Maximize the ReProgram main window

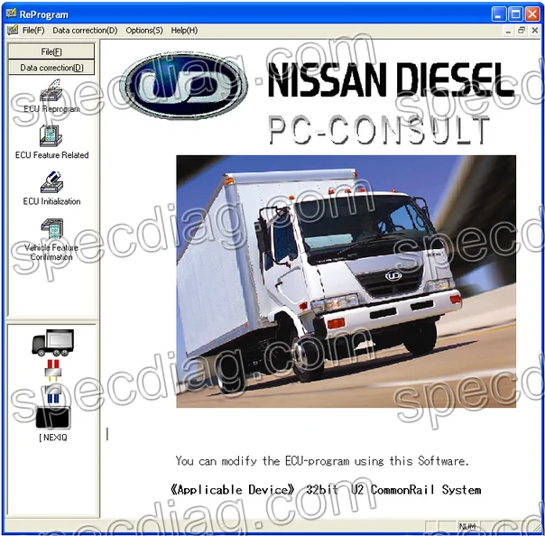pos(516,14)
